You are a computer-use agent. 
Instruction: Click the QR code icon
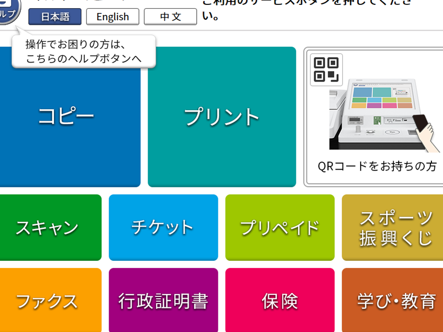tap(327, 70)
